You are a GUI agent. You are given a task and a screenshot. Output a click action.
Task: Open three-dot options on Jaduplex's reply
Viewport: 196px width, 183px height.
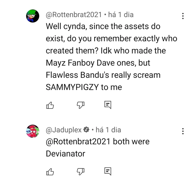(183, 131)
